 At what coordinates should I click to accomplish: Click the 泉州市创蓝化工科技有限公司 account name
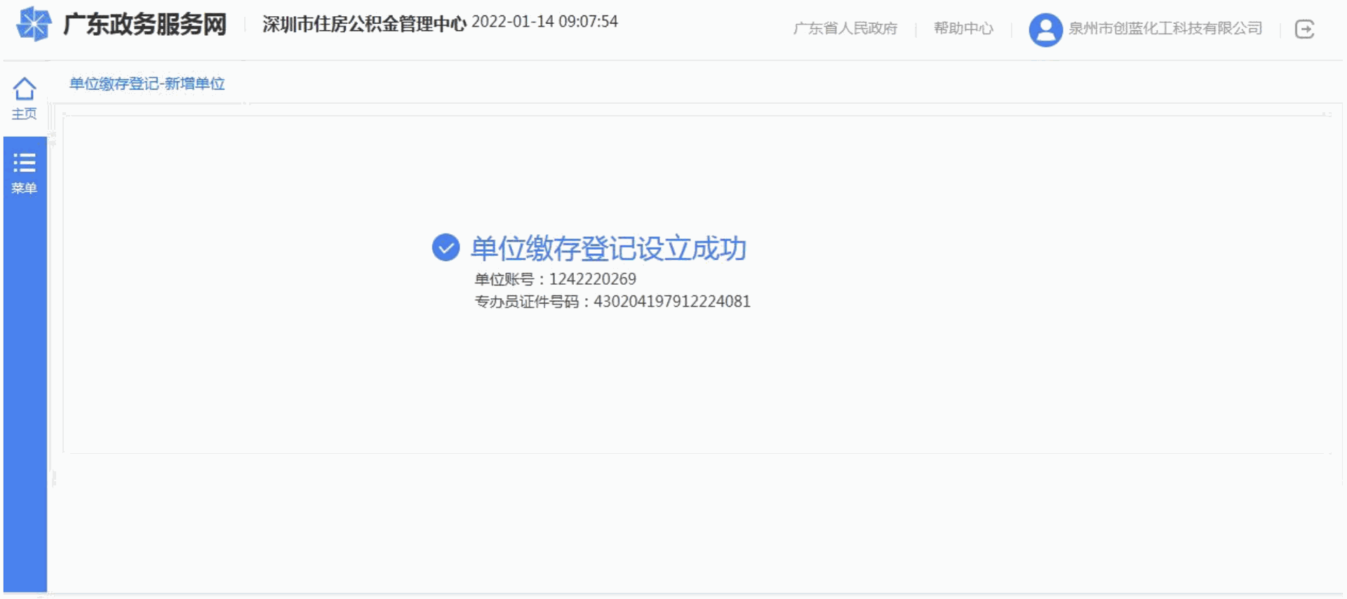[1165, 29]
